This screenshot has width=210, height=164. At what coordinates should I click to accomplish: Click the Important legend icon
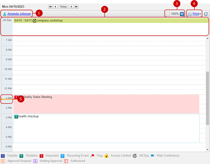pos(41,156)
